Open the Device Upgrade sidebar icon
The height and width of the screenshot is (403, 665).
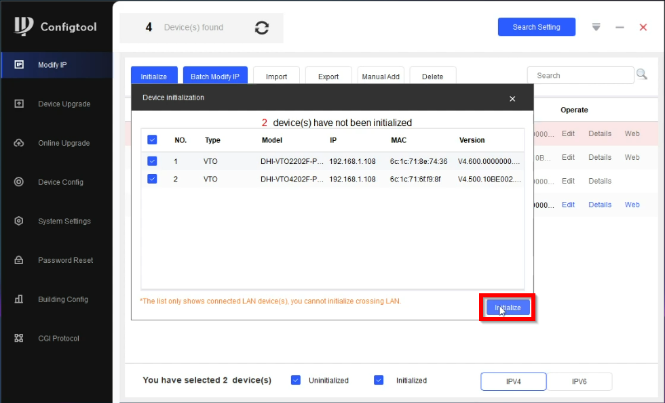coord(19,104)
